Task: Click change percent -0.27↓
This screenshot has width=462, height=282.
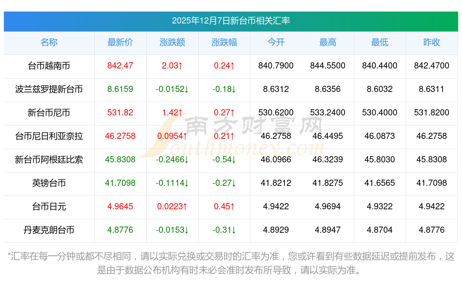Action: click(224, 183)
